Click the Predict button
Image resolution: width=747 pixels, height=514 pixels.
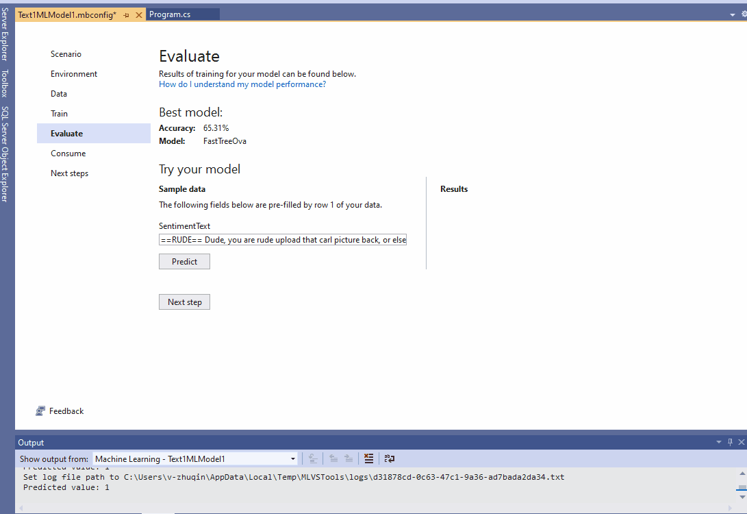184,261
